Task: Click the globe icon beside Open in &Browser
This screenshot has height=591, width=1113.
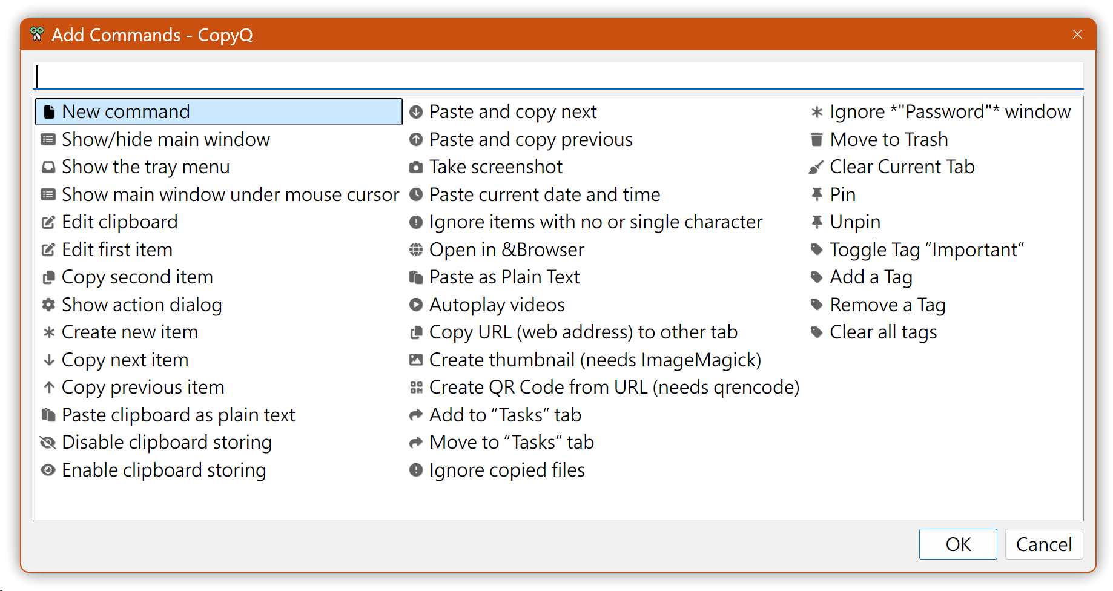Action: tap(416, 249)
